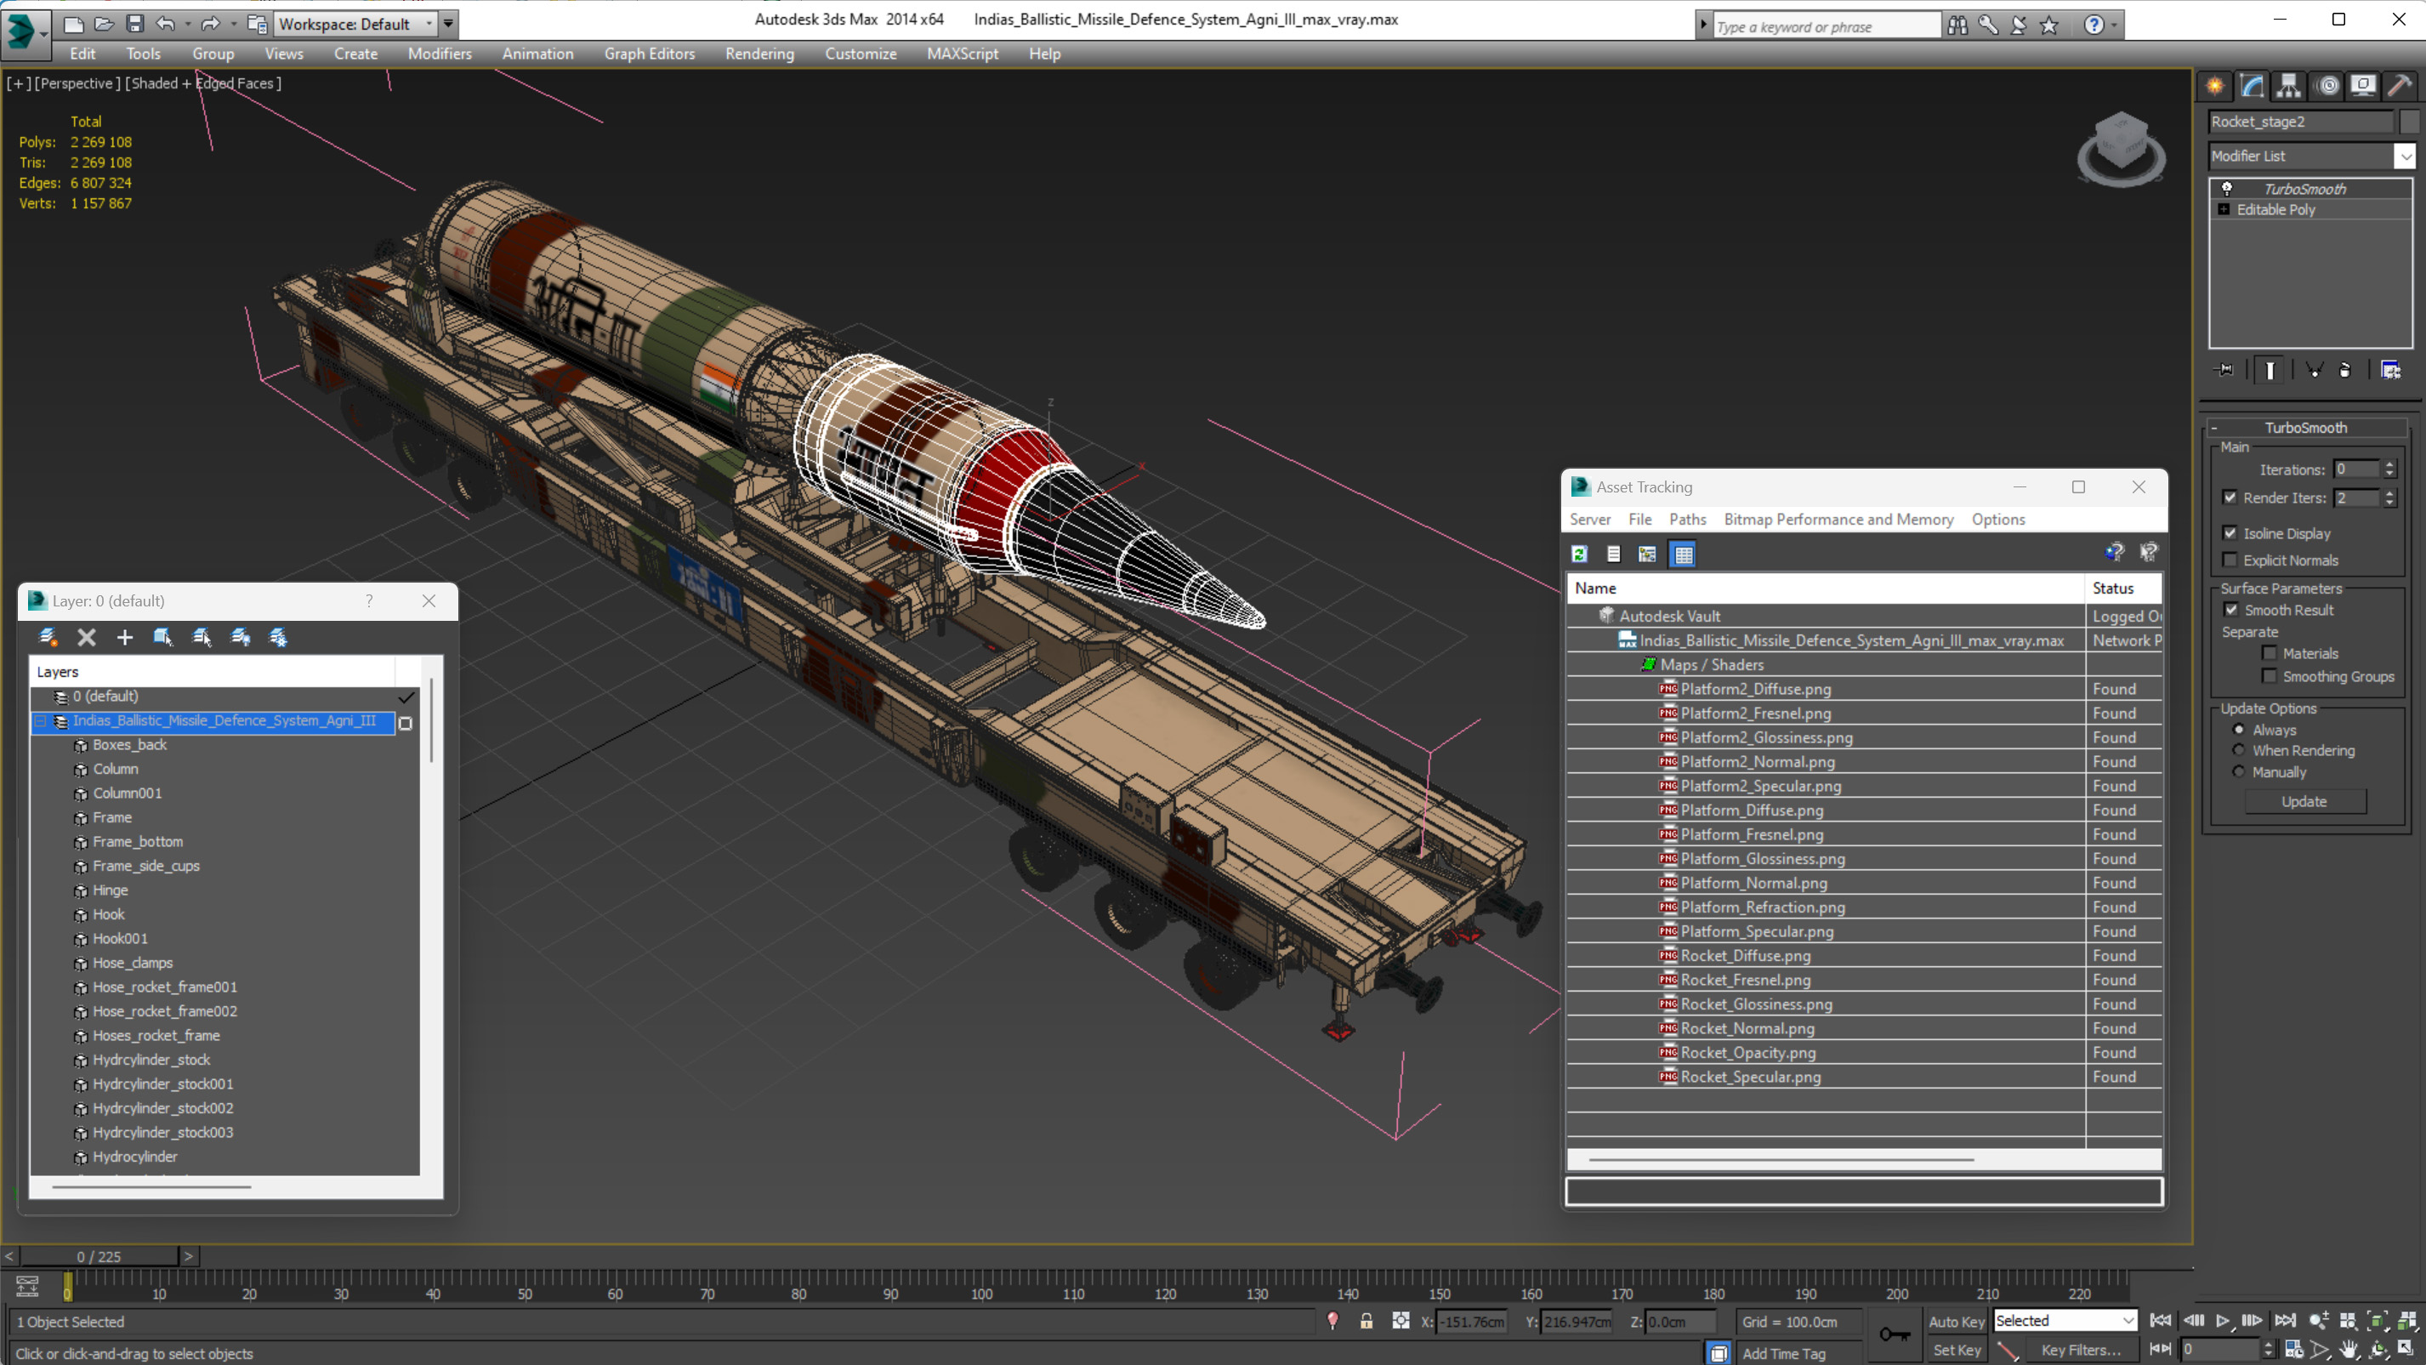
Task: Click the Open Mini Curve Editor icon at timeline left
Action: coord(27,1286)
